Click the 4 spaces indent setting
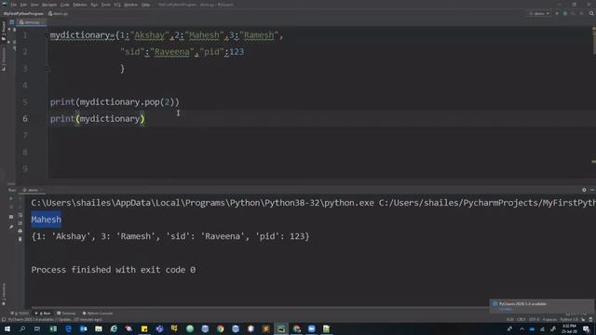Viewport: 596px width, 335px height. pos(549,320)
